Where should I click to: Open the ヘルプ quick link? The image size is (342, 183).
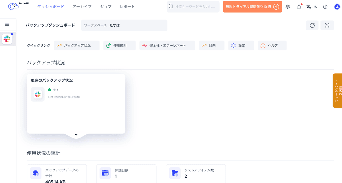272,45
